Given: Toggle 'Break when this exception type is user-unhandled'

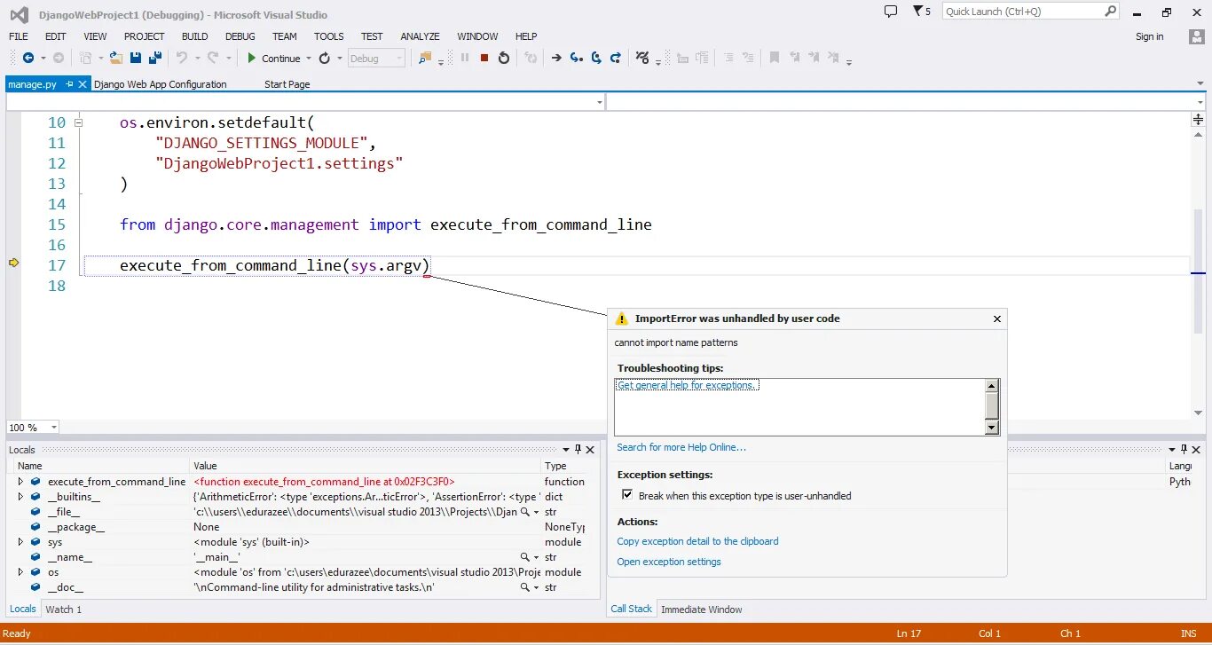Looking at the screenshot, I should [627, 495].
